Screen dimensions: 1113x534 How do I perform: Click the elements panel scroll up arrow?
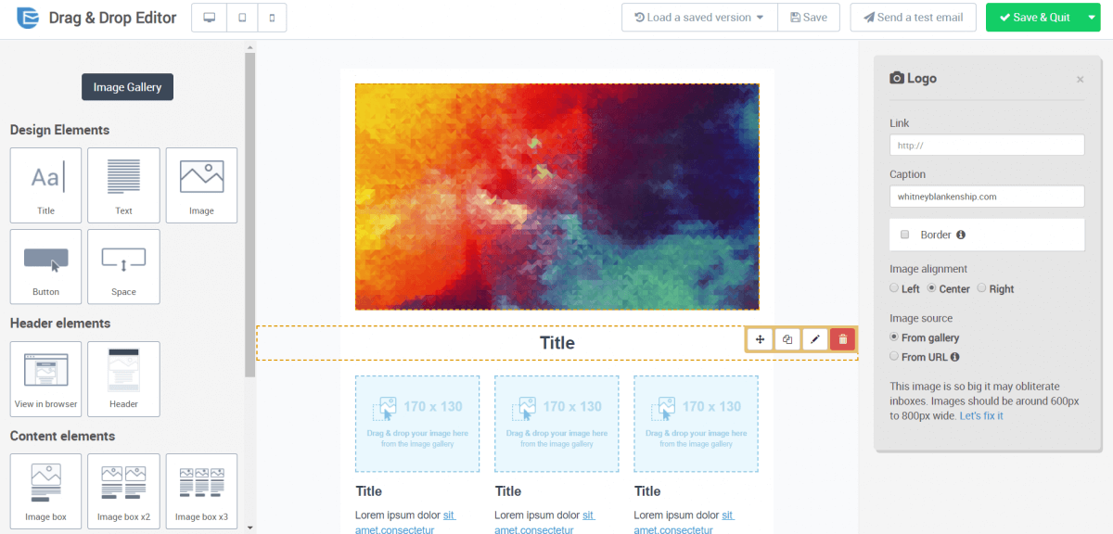click(249, 47)
